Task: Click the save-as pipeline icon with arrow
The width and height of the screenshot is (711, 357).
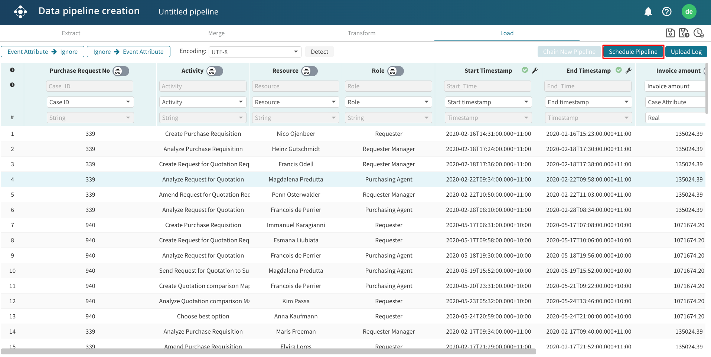Action: coord(684,33)
